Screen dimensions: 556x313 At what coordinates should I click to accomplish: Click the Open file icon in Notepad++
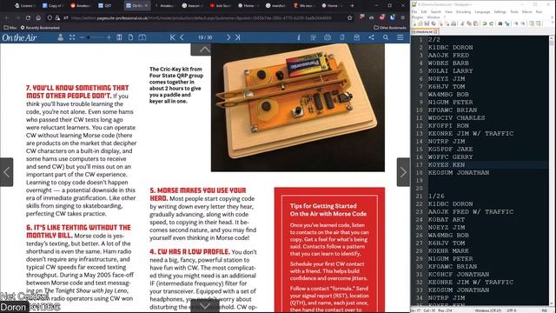pyautogui.click(x=420, y=23)
